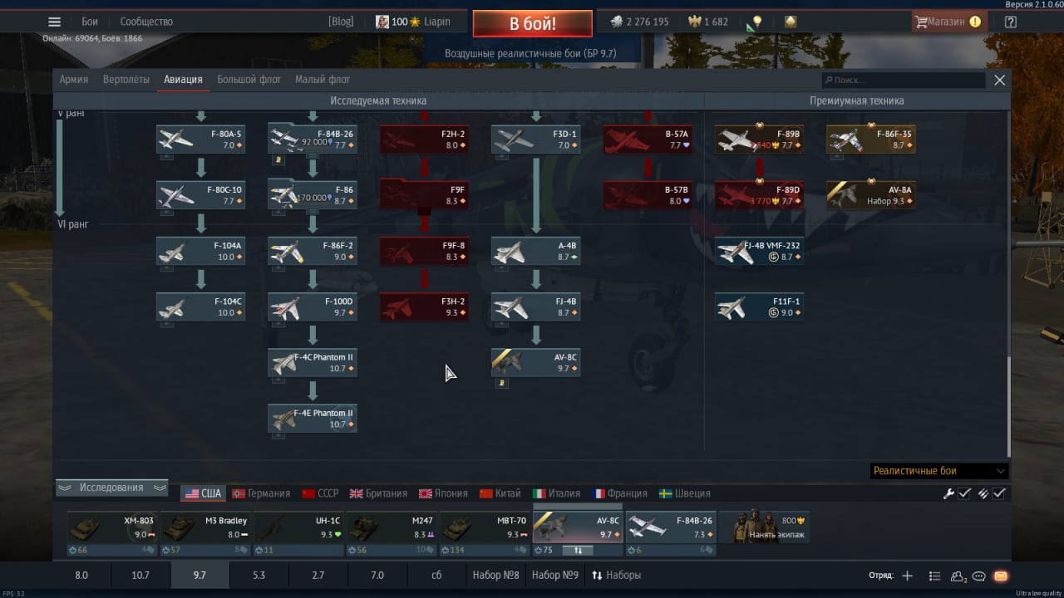The image size is (1064, 598).
Task: Select the СССР nation tab
Action: [321, 493]
